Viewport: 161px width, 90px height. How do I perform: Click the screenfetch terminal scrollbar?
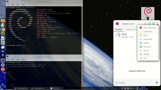click(82, 30)
